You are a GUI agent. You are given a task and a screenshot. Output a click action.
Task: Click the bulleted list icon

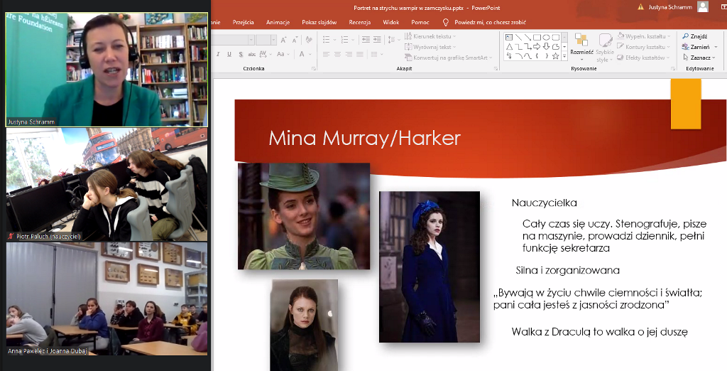(x=326, y=40)
